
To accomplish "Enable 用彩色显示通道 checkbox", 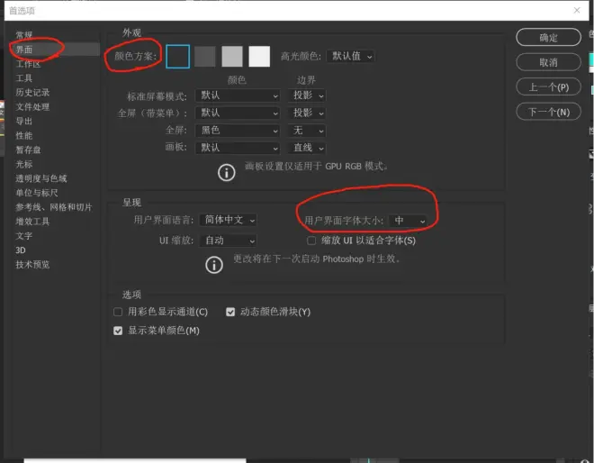I will tap(118, 312).
